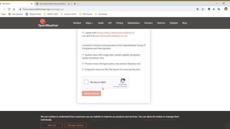
Task: Click the Manage cookies button
Action: tap(75, 125)
